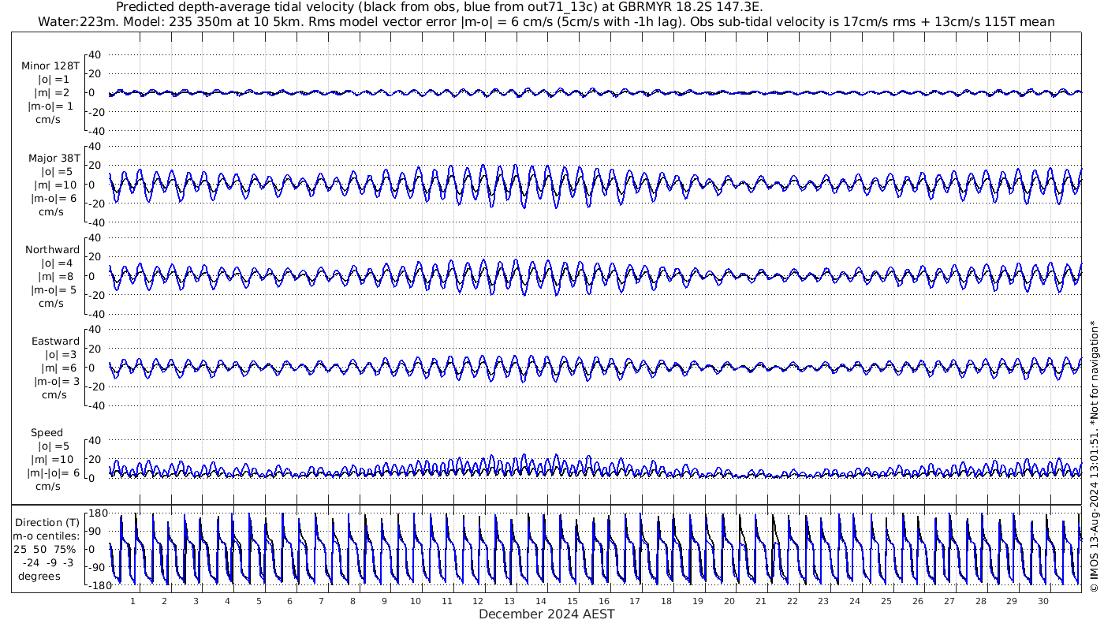Image resolution: width=1104 pixels, height=631 pixels.
Task: Click the 'Water:223m' subtitle line
Action: [546, 21]
